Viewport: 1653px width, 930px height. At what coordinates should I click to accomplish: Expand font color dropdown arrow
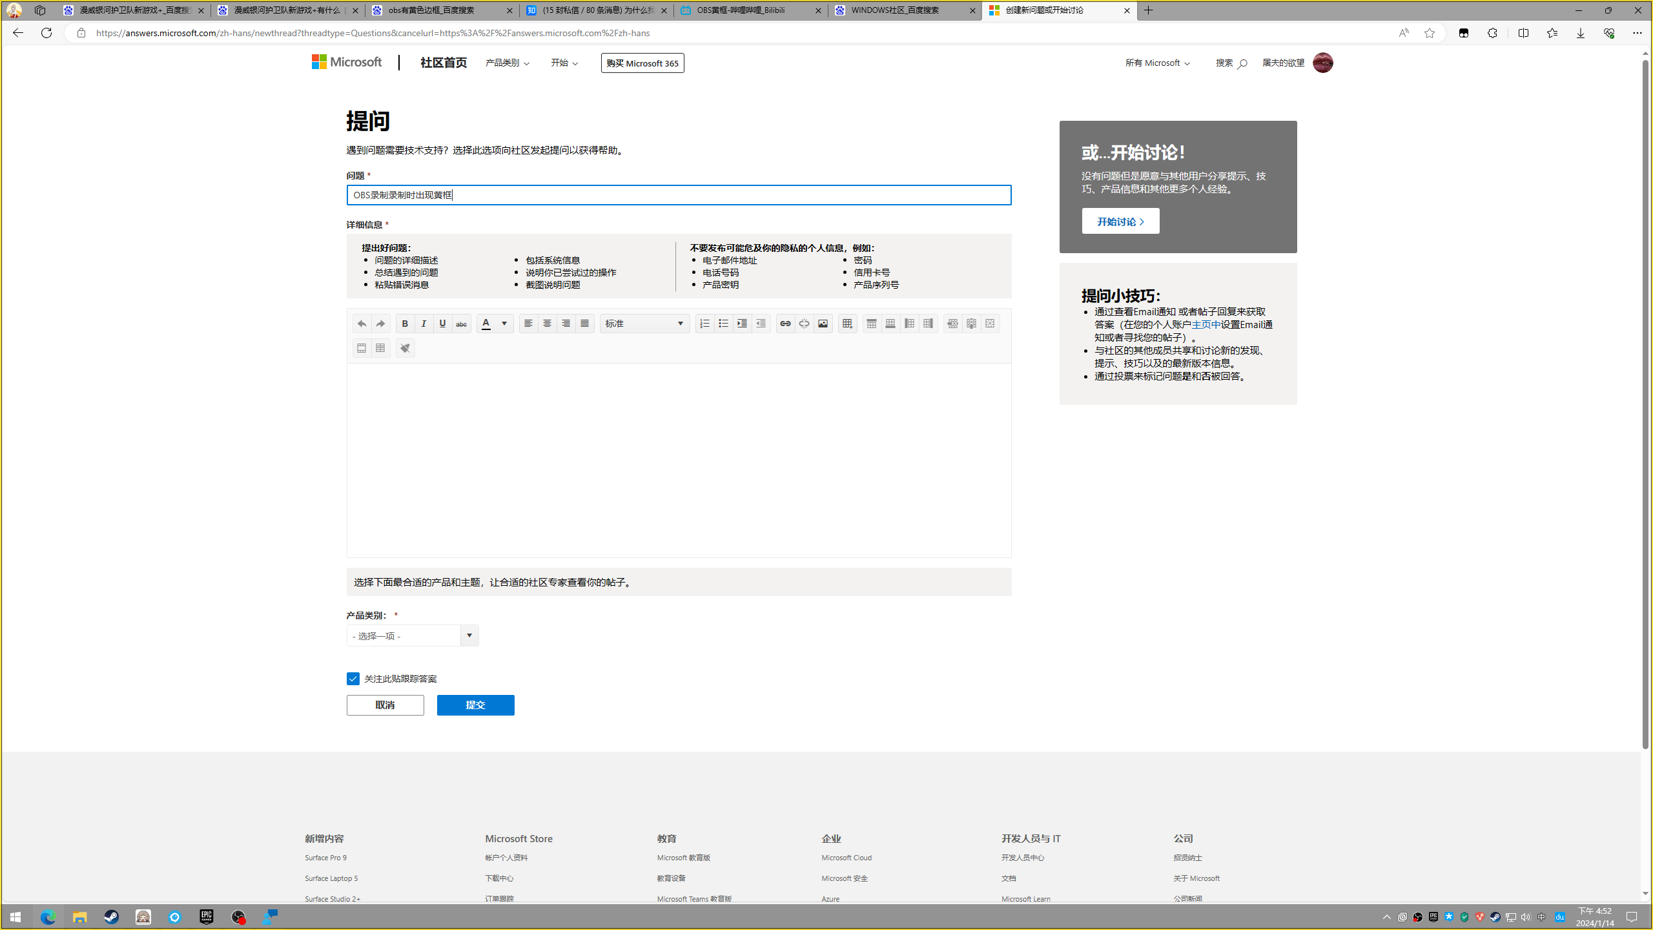click(504, 324)
